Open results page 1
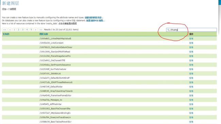 point(14,30)
